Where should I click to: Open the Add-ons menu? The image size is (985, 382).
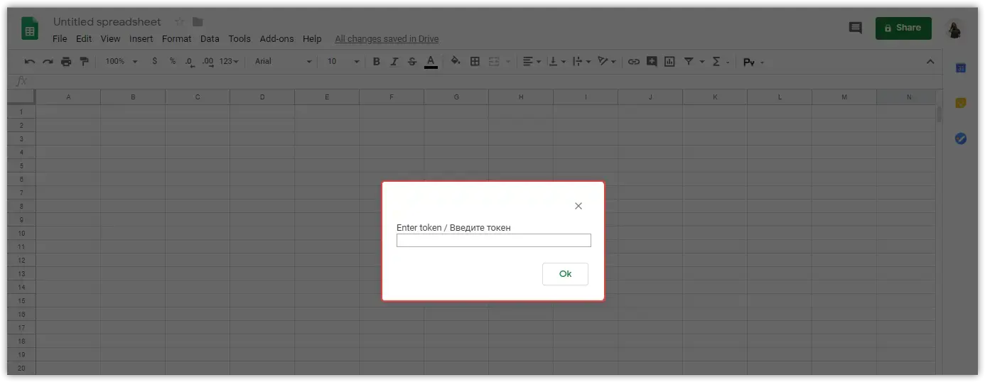pos(276,39)
